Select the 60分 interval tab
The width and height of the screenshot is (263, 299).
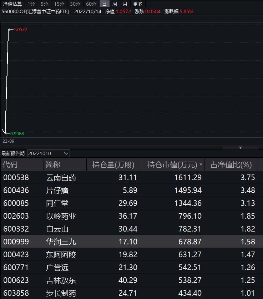point(91,4)
